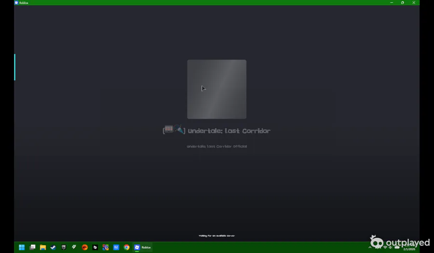Click the blue square icon left of Chrome

click(x=116, y=247)
